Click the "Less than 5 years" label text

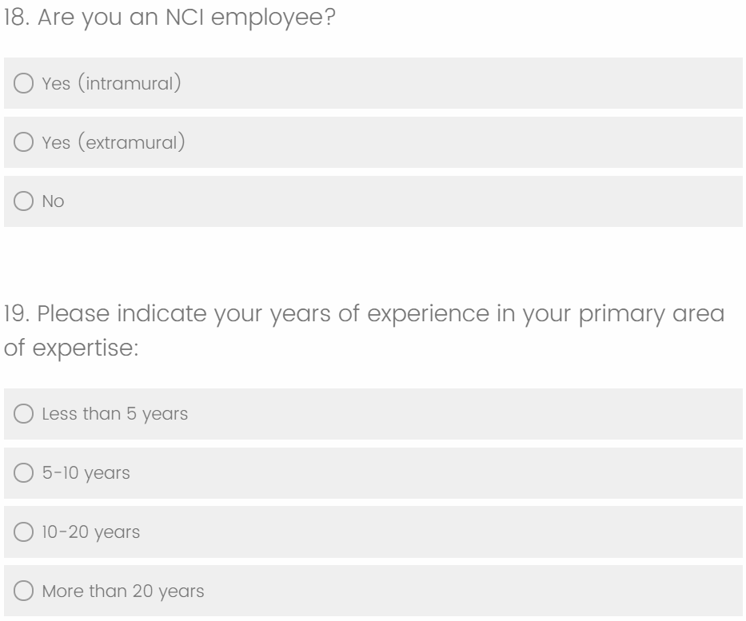click(x=114, y=415)
